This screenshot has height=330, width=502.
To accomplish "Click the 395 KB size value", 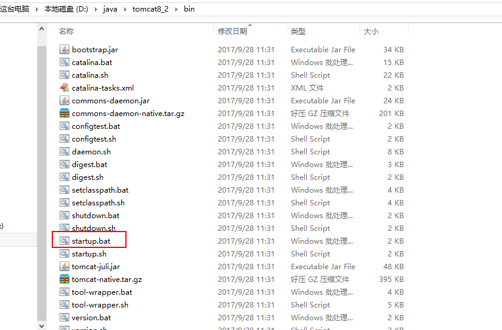I will point(391,279).
